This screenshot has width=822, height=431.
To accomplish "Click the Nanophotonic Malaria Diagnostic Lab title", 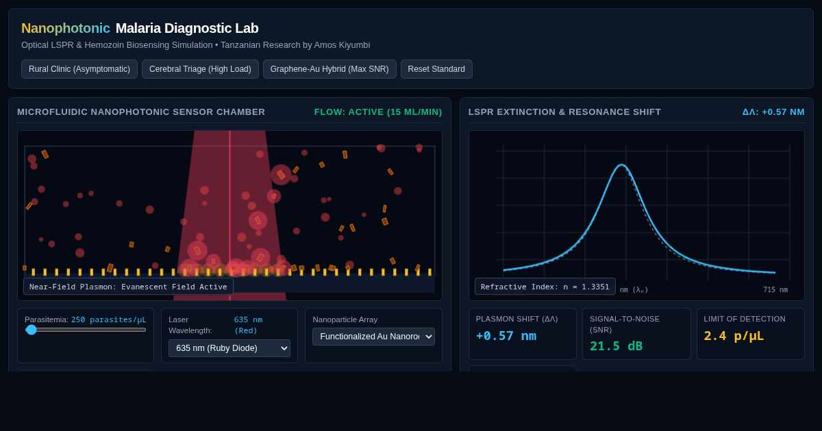I will 140,28.
